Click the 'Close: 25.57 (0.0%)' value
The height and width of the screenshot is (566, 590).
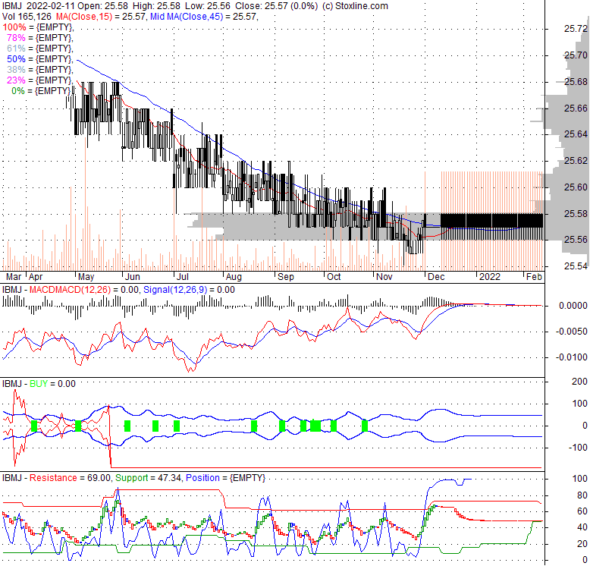pyautogui.click(x=277, y=6)
